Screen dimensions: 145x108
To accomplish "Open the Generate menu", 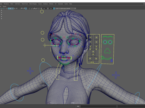I will pos(60,4).
